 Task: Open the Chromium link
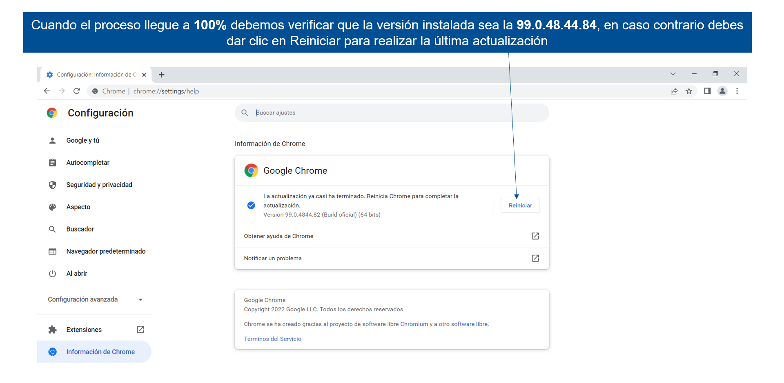414,324
